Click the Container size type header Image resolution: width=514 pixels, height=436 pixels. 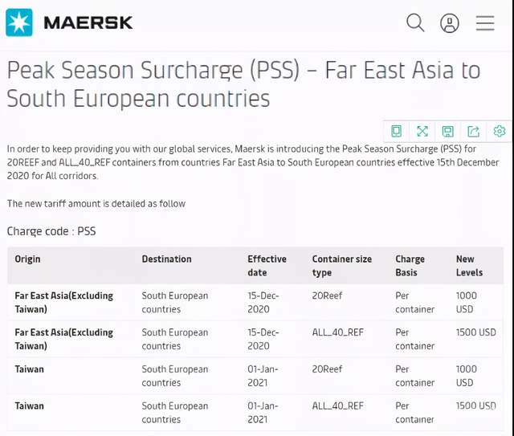pyautogui.click(x=342, y=266)
